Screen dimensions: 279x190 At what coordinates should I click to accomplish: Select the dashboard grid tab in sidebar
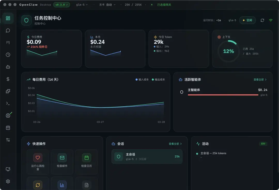[x=8, y=18]
